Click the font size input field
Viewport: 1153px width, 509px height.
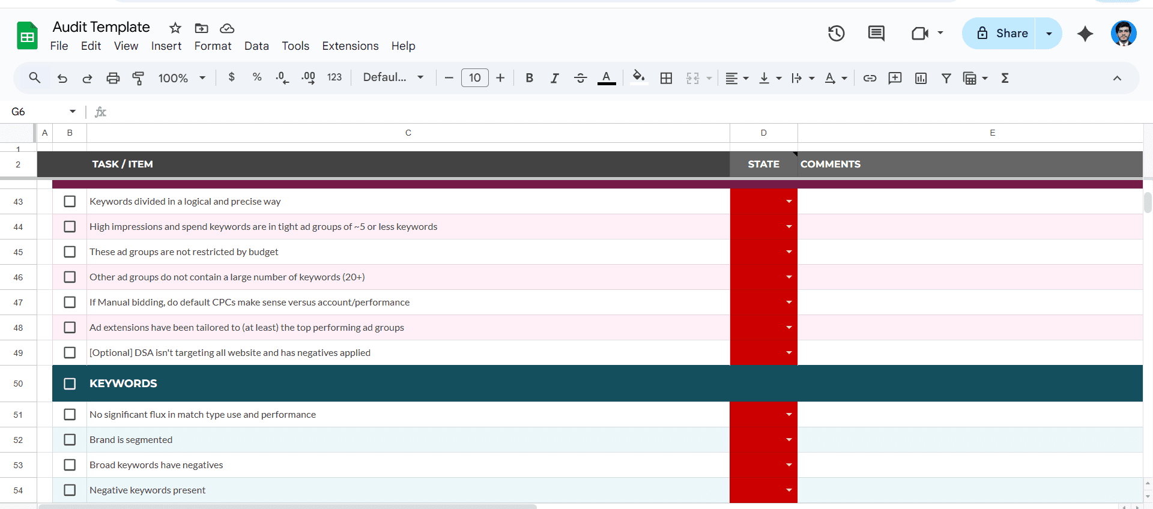pos(475,78)
